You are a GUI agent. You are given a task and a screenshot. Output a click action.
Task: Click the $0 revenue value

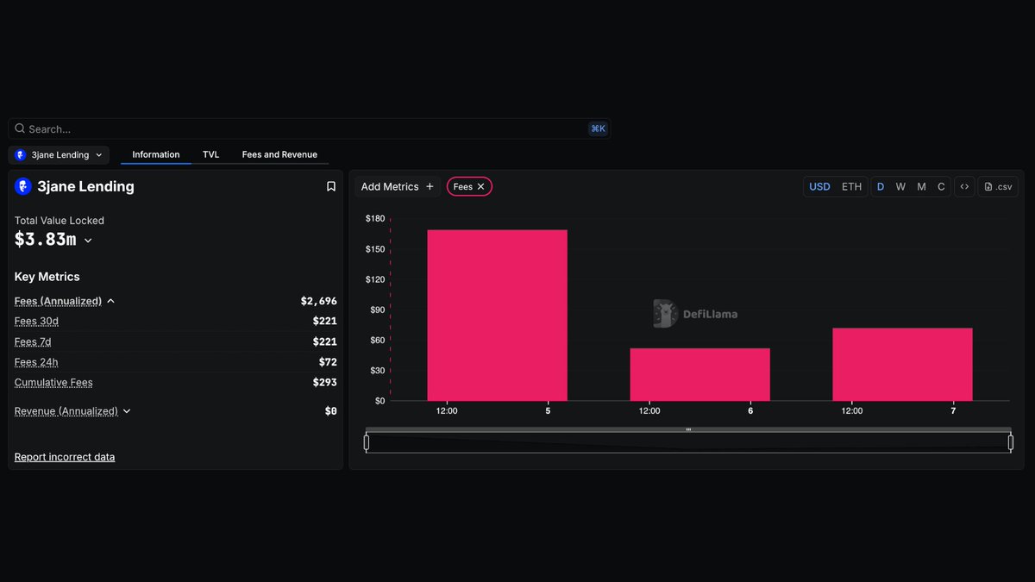(x=330, y=411)
